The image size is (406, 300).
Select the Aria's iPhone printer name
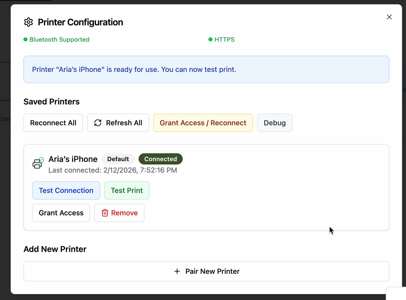pos(73,159)
